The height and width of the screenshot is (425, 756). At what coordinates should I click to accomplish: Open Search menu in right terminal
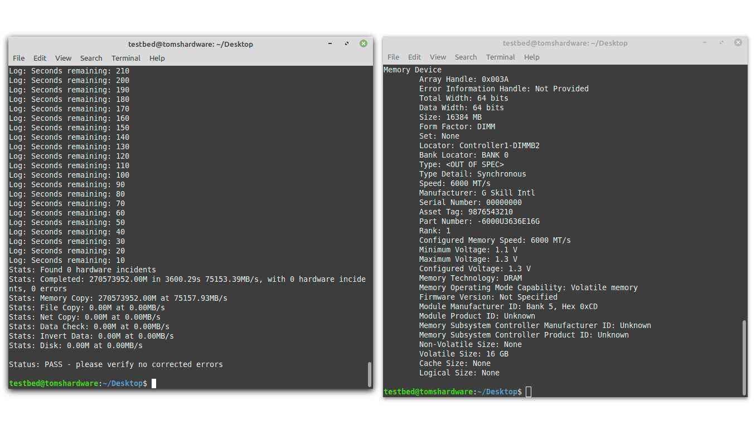pyautogui.click(x=466, y=57)
